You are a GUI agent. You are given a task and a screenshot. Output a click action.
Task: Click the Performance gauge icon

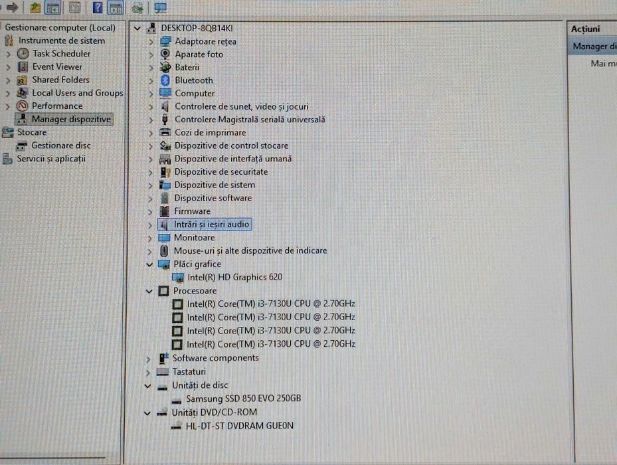[x=23, y=106]
